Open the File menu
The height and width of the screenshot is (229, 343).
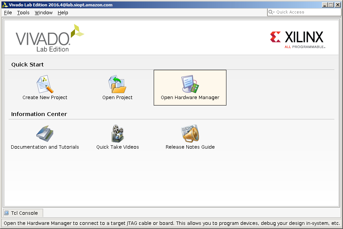(8, 13)
